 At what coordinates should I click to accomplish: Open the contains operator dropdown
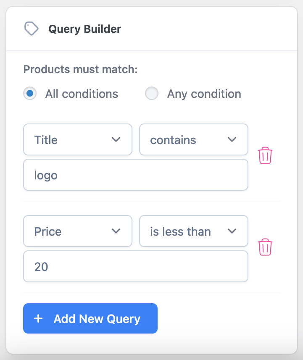[193, 139]
